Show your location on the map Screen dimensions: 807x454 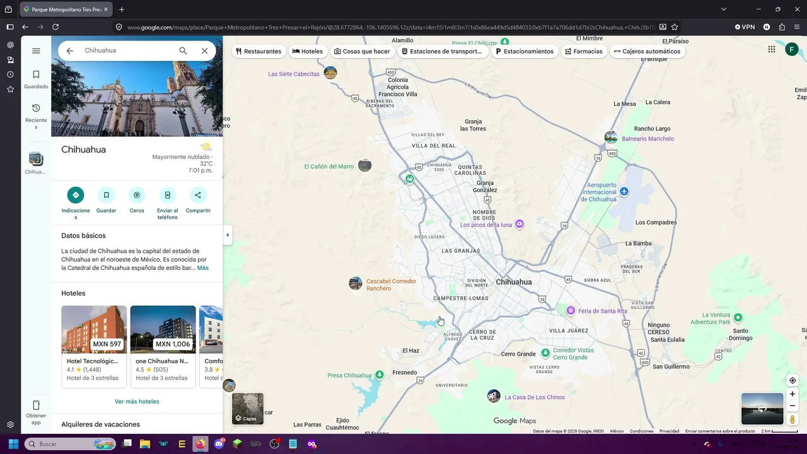[x=792, y=380]
